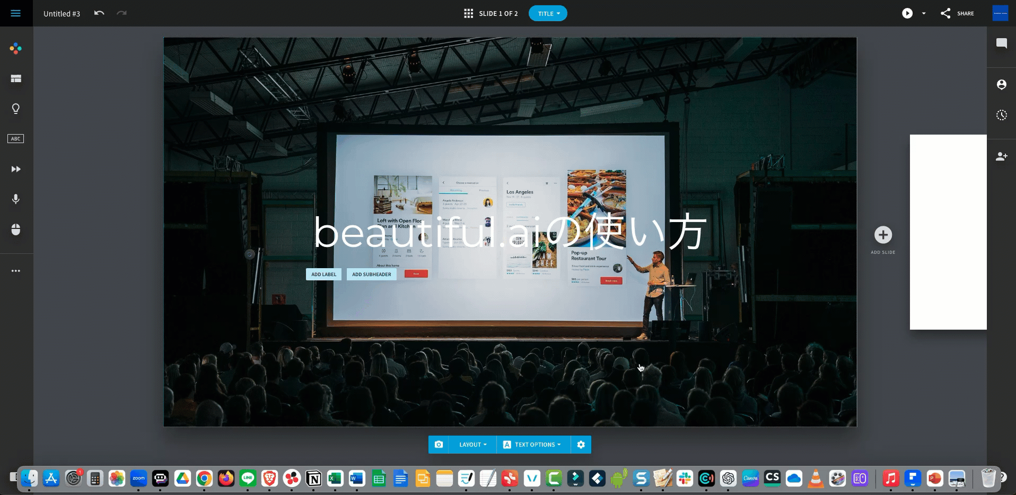Viewport: 1016px width, 495px height.
Task: Open the person profile icon in right panel
Action: (x=1002, y=85)
